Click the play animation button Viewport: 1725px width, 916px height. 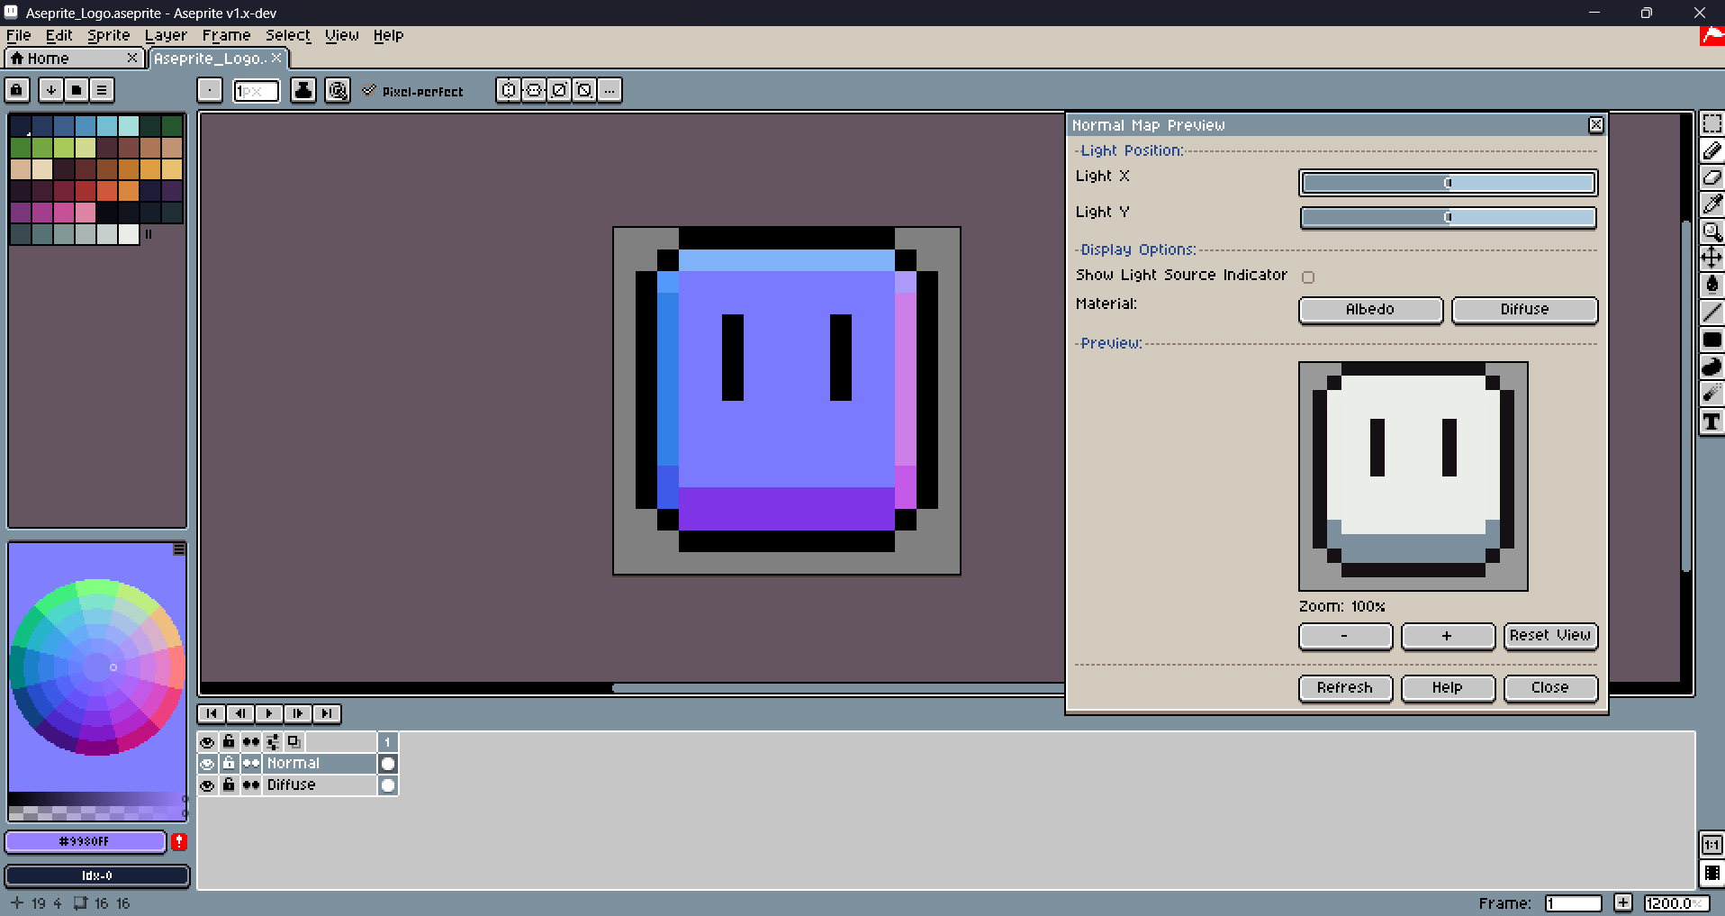click(x=269, y=713)
